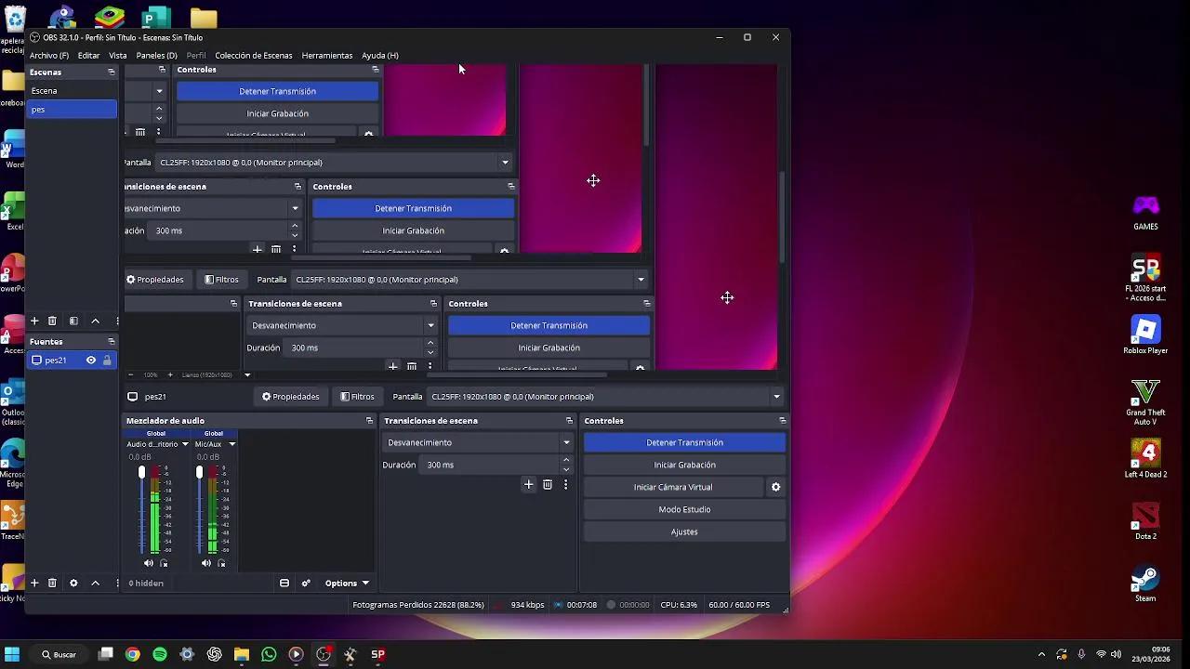
Task: Adjust Mic/Aux volume fader
Action: (x=199, y=473)
